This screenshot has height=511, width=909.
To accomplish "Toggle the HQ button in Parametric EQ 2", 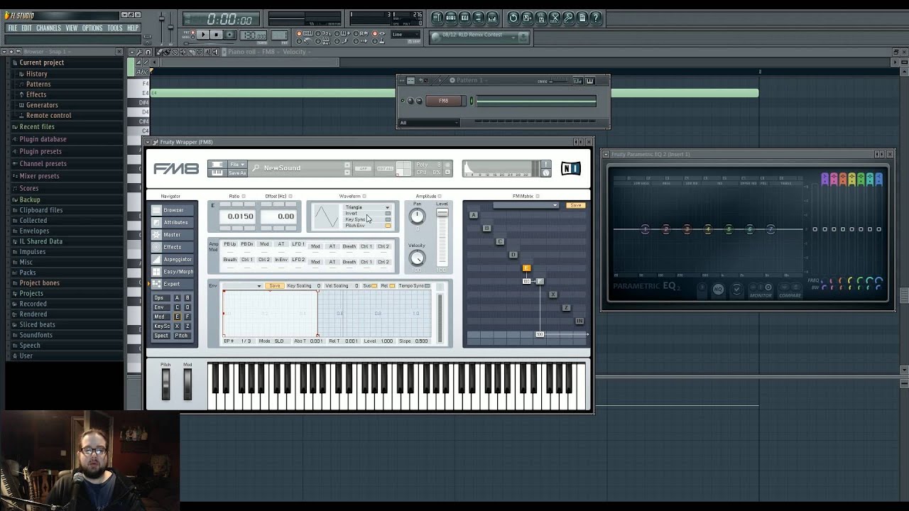I will pyautogui.click(x=718, y=290).
